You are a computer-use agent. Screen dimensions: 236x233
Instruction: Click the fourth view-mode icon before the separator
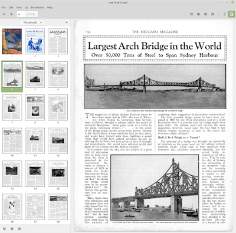click(212, 14)
